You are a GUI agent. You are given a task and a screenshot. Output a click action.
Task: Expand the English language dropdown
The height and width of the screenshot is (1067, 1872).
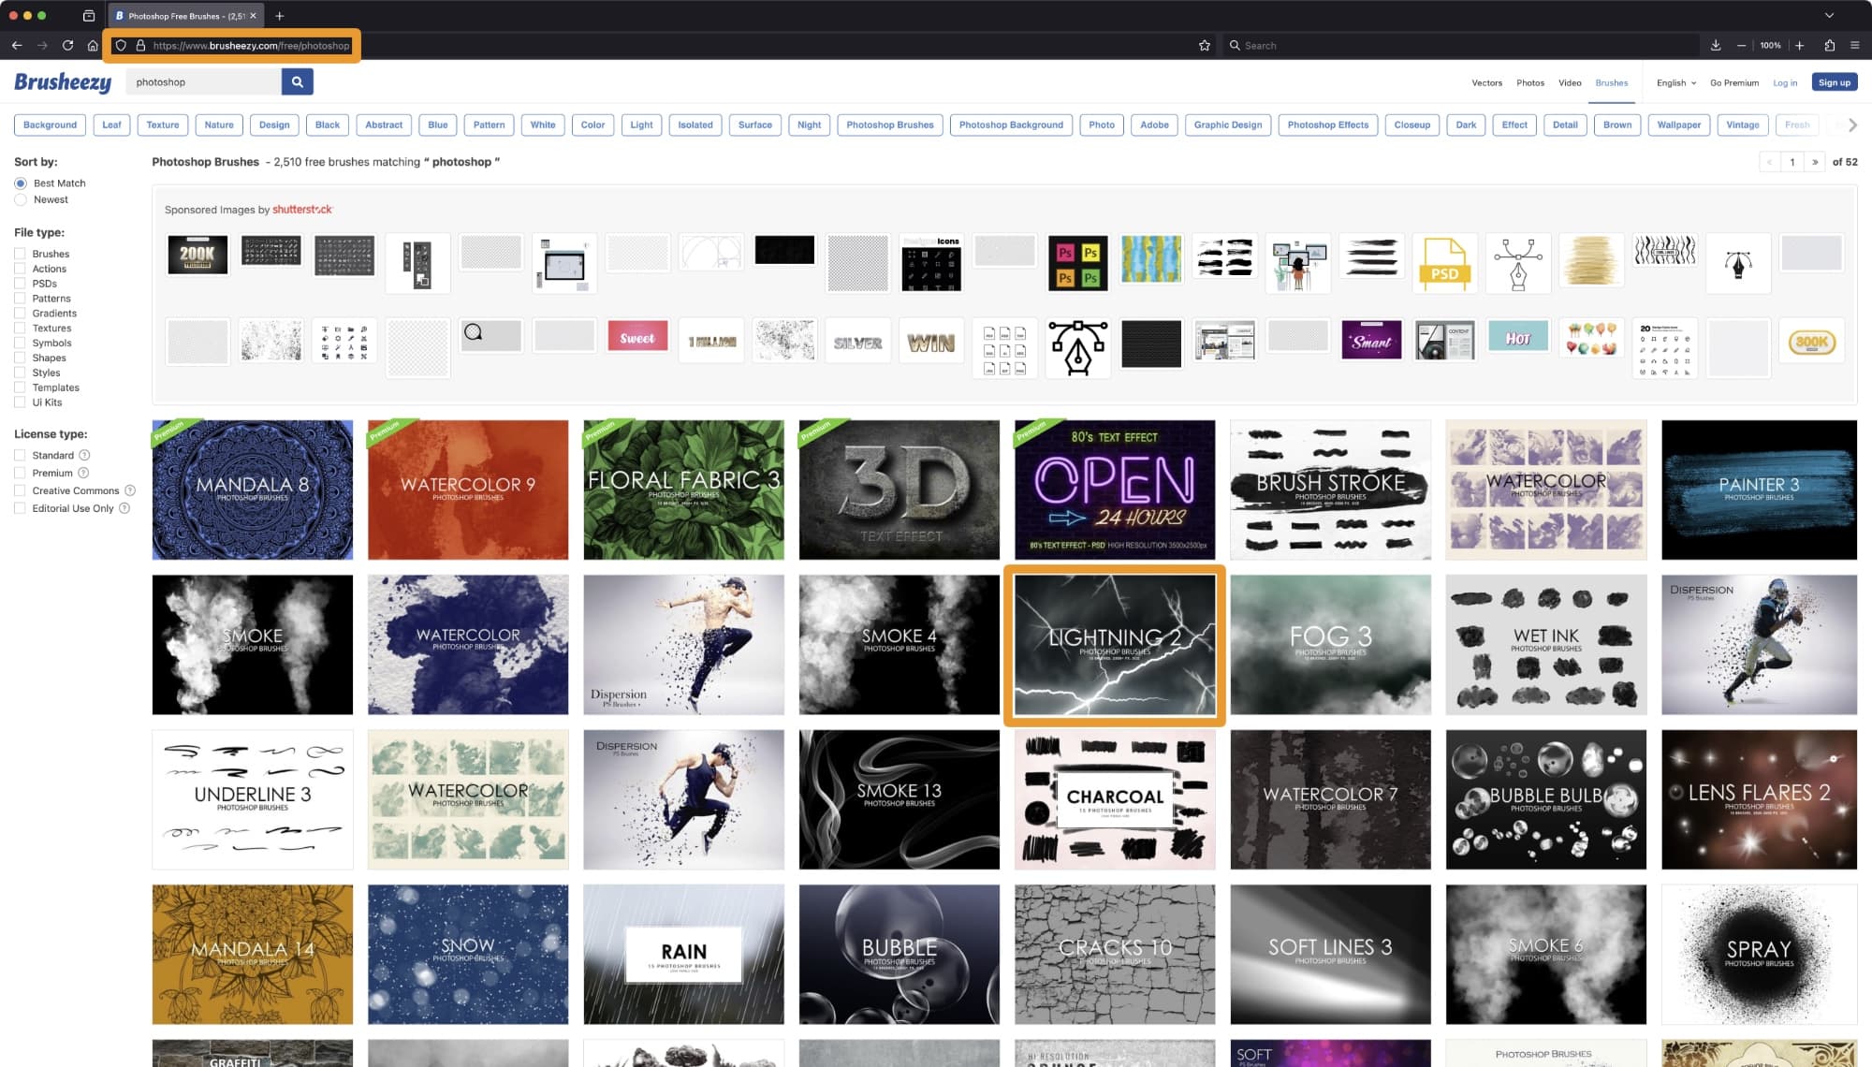pos(1675,82)
